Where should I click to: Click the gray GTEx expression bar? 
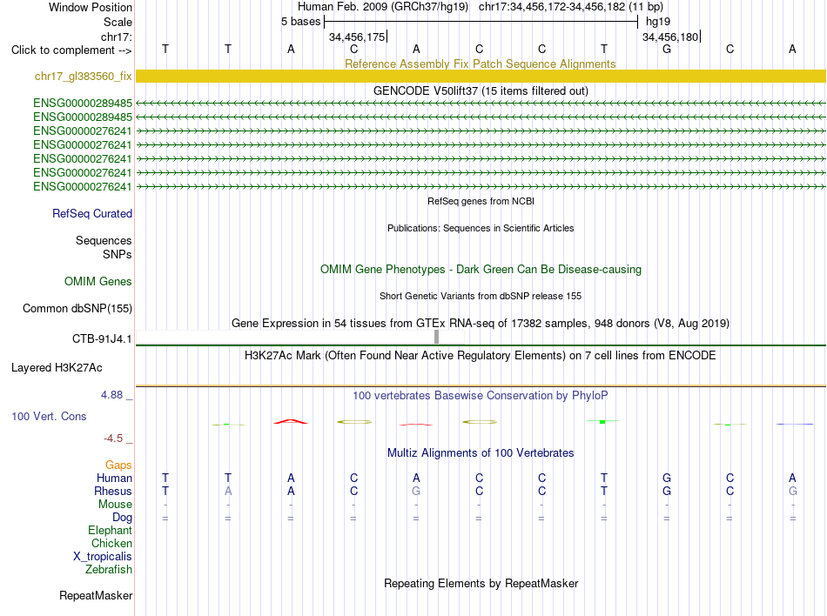pyautogui.click(x=436, y=337)
